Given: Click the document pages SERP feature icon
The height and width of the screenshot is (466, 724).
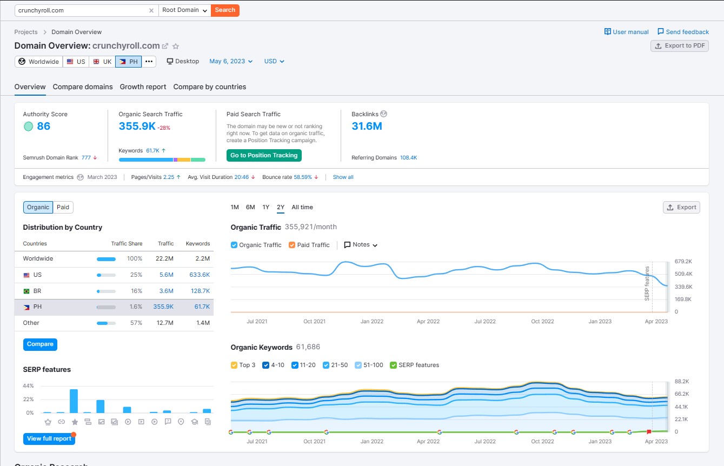Looking at the screenshot, I should click(208, 422).
